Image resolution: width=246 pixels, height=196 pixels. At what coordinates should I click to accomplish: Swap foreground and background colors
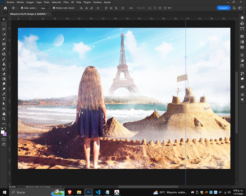[x=5, y=128]
